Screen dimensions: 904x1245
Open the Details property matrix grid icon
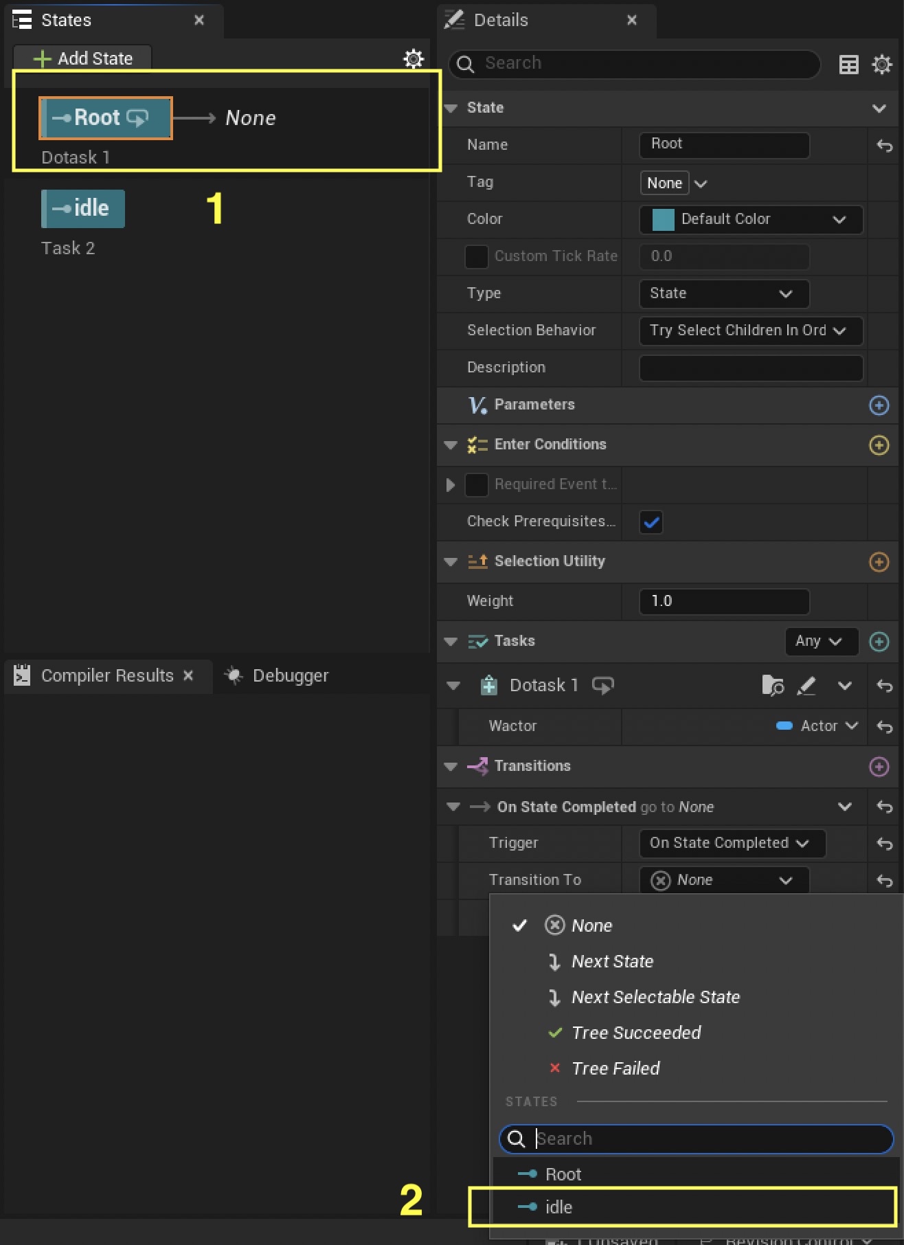click(x=848, y=65)
